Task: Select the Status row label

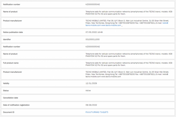Action: (x=6, y=91)
